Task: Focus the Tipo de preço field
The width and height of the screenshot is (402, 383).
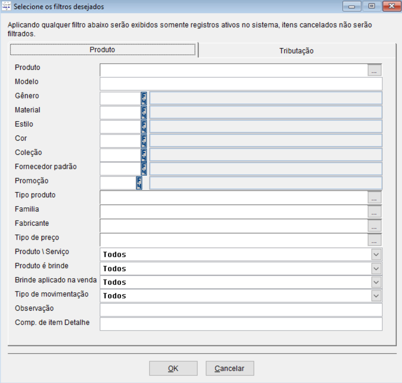Action: pyautogui.click(x=234, y=240)
